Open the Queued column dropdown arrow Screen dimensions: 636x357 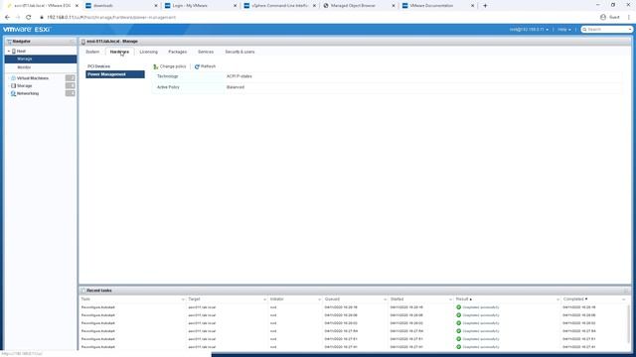385,299
